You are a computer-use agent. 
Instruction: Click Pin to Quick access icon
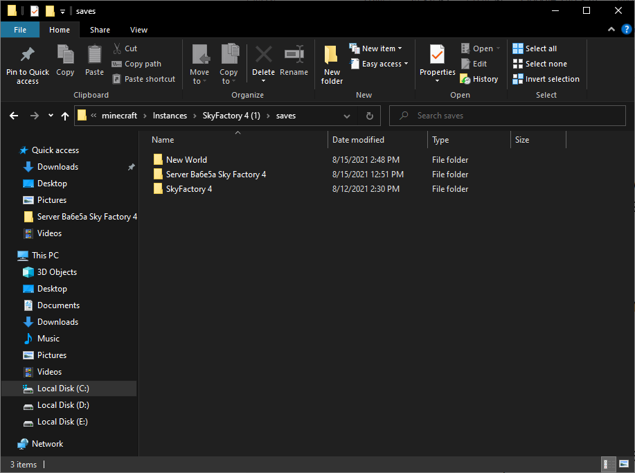28,55
